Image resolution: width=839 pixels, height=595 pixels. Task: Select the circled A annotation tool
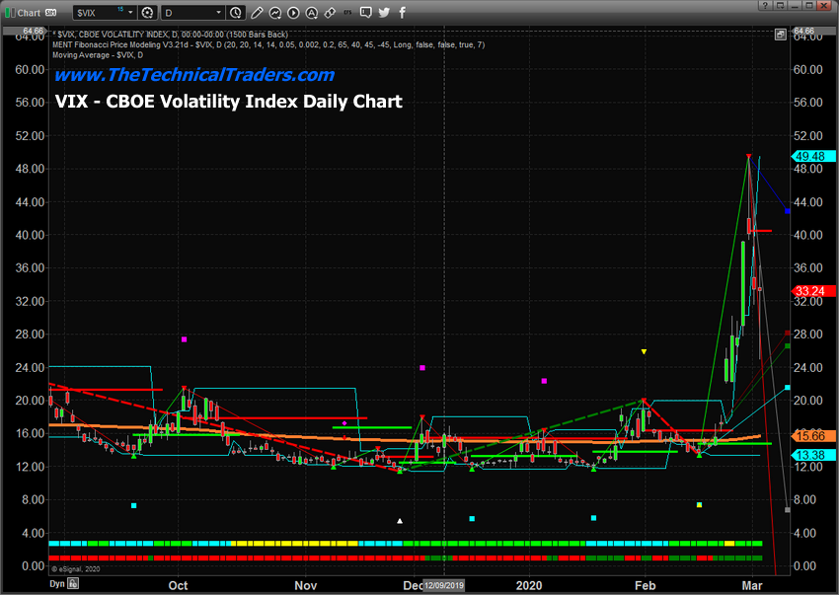311,12
